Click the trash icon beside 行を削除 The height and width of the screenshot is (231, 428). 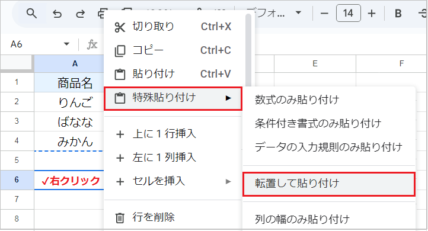point(120,218)
